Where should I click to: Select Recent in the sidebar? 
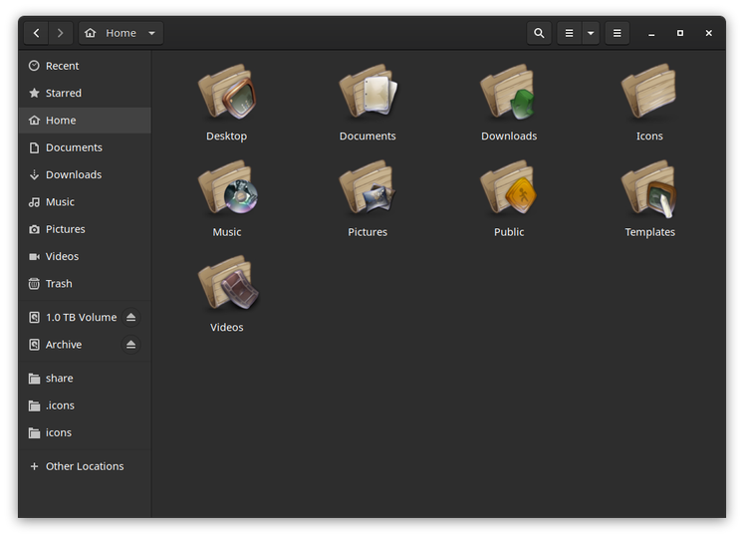point(85,66)
